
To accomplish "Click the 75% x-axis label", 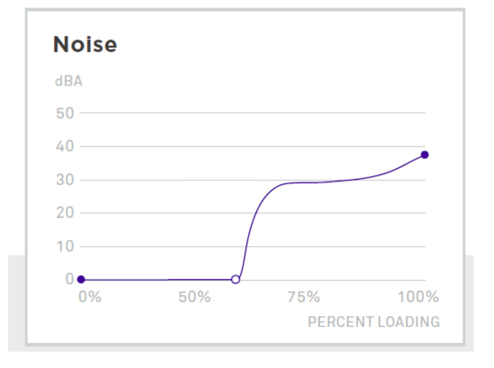I will tap(303, 296).
